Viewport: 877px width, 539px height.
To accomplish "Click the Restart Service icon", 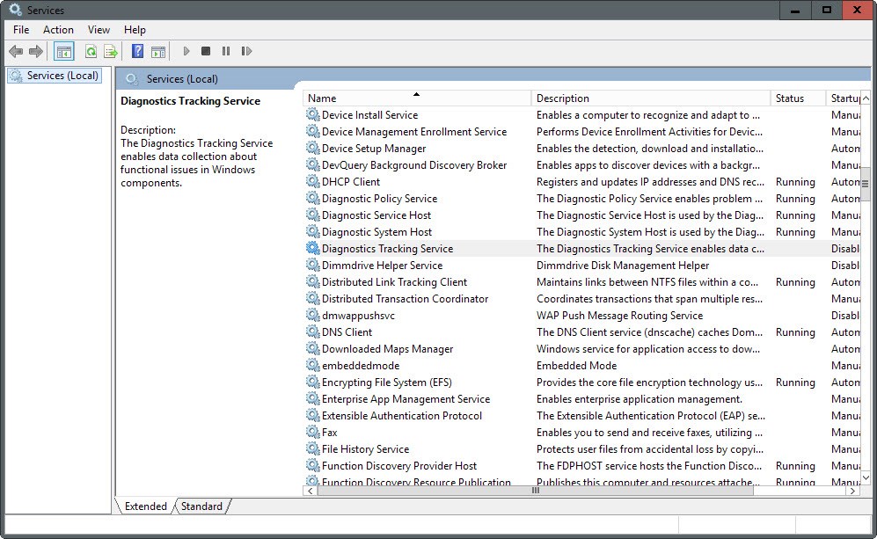I will pyautogui.click(x=246, y=52).
